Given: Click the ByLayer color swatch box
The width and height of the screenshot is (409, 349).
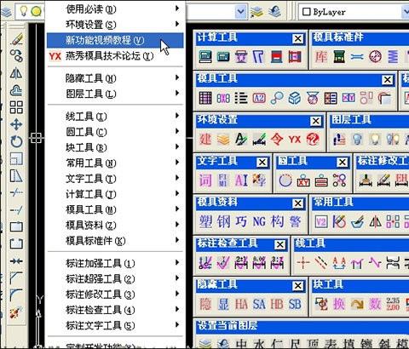Looking at the screenshot, I should [306, 12].
